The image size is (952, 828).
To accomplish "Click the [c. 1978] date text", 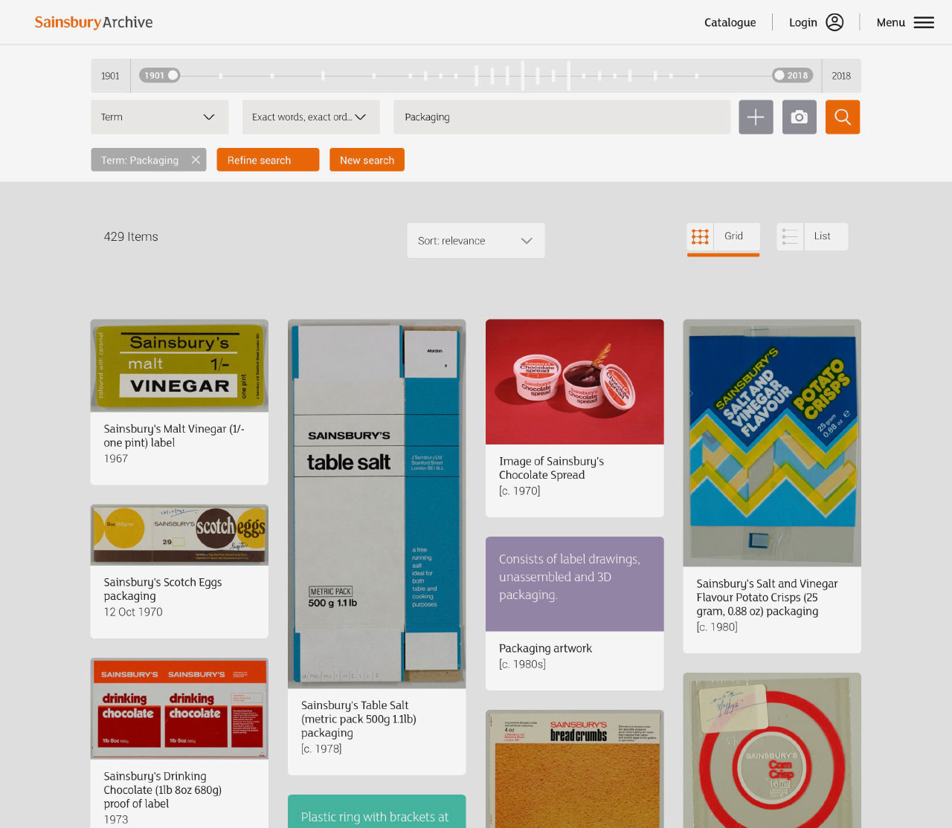I will pyautogui.click(x=321, y=748).
